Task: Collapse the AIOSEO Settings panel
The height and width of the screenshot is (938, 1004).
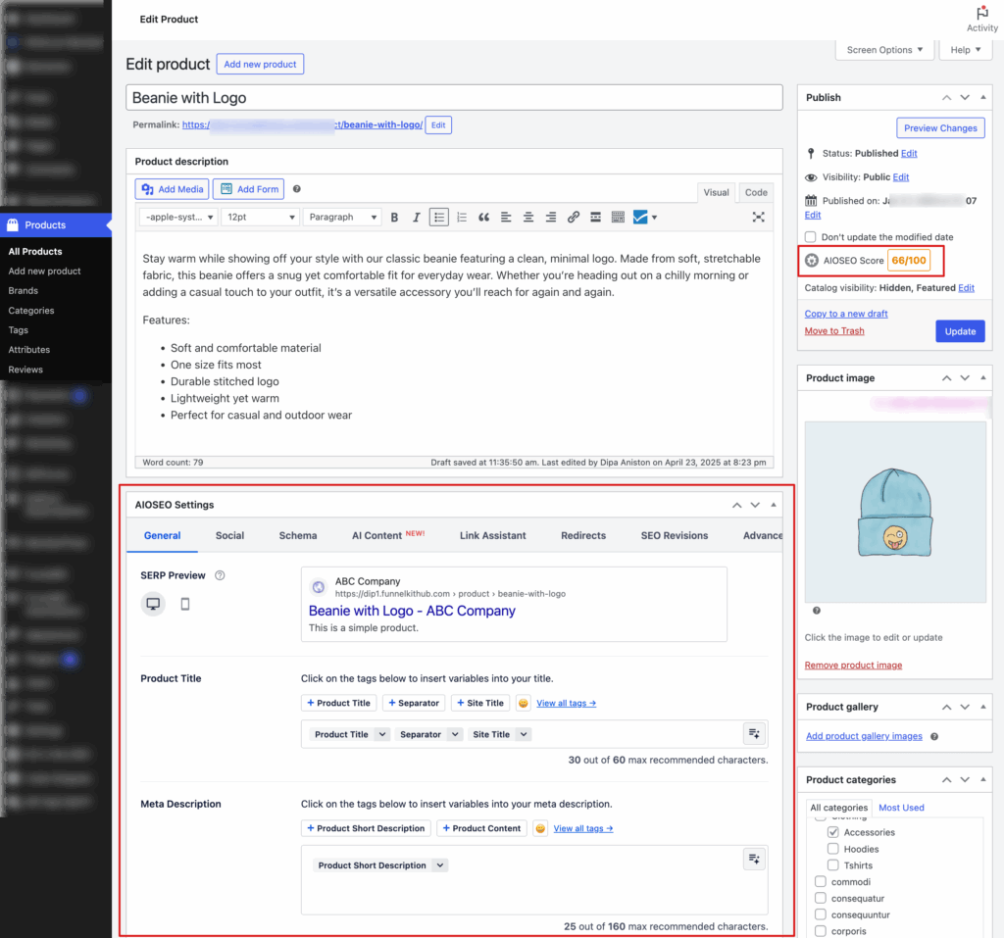Action: pos(774,504)
